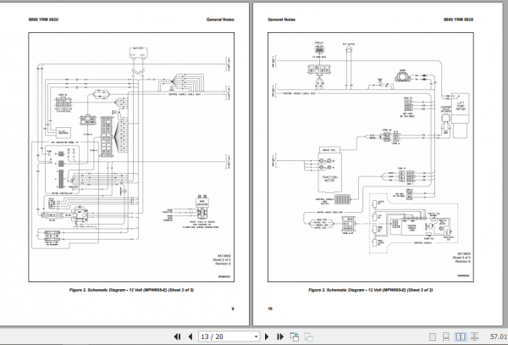Click the Figure 2 Sheet 3 caption
The width and height of the screenshot is (508, 345).
point(370,290)
